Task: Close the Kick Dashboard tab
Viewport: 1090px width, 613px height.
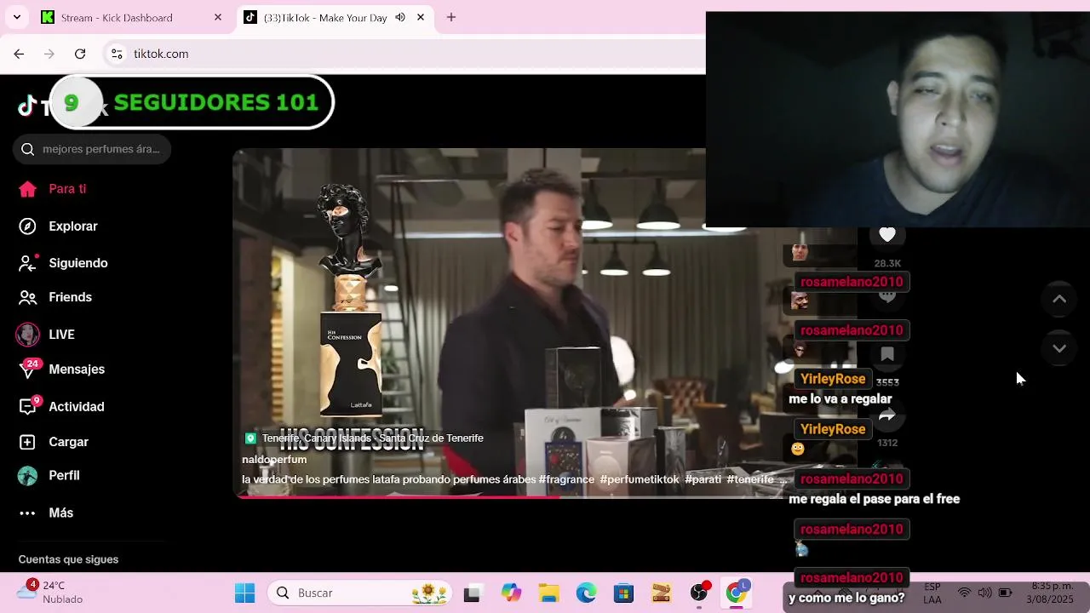Action: click(218, 17)
